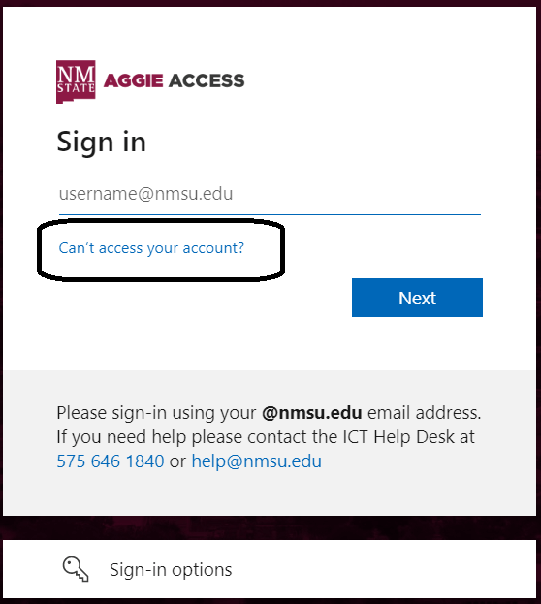Open the help@nmsu.edu email link
This screenshot has height=604, width=541.
[x=256, y=461]
